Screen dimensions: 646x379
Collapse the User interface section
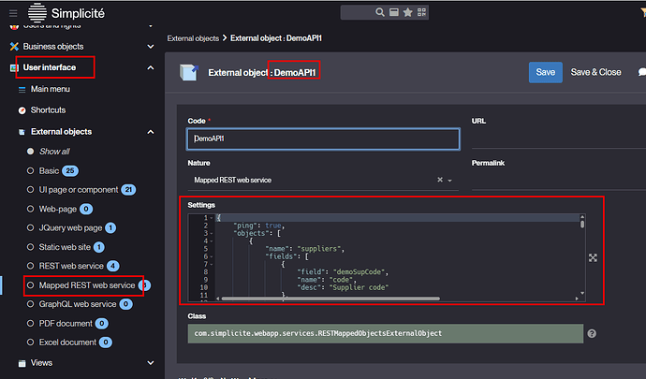point(151,67)
